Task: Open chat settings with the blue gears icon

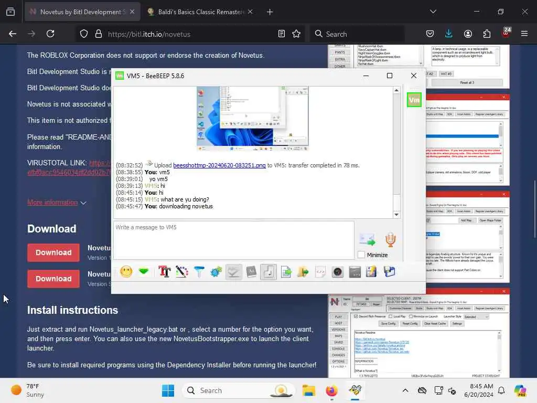Action: [x=216, y=272]
